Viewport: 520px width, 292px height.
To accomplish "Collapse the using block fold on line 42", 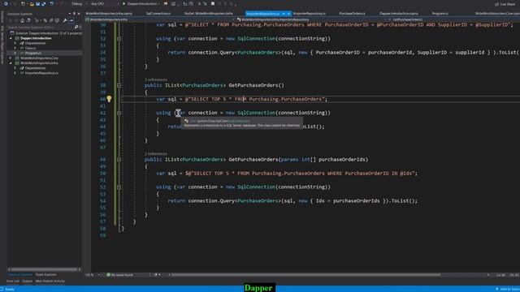I will pos(119,113).
